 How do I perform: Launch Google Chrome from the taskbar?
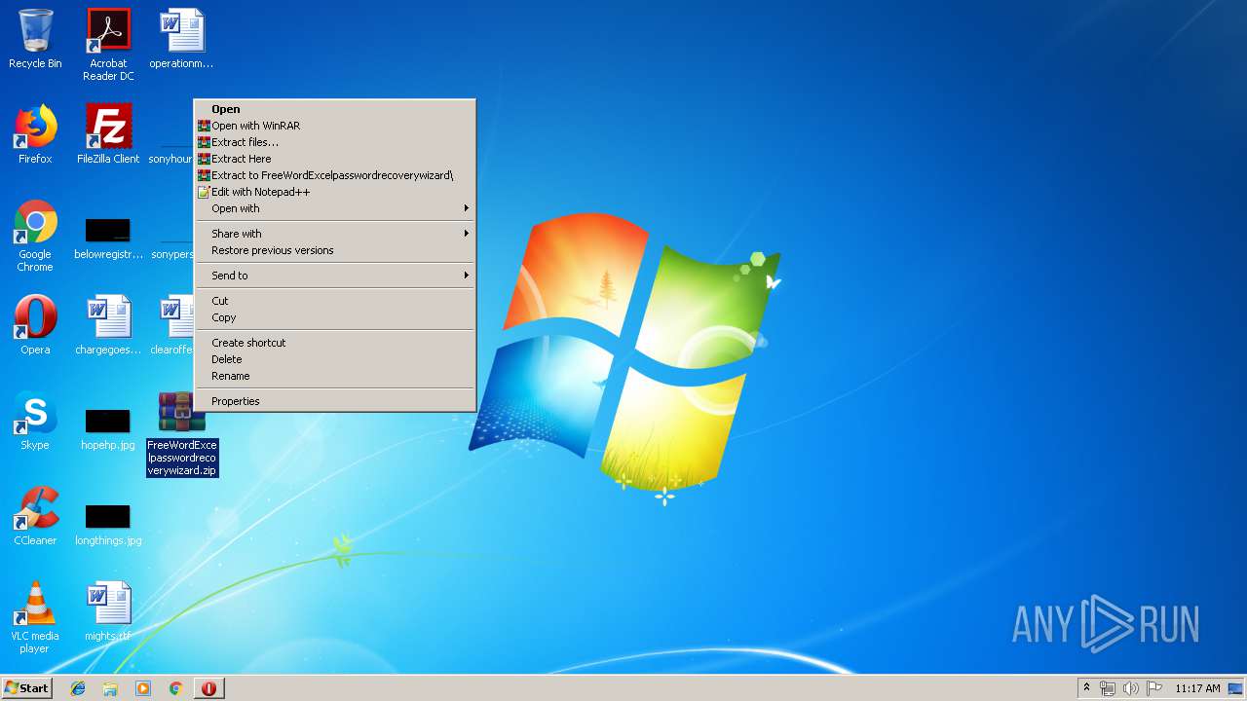175,688
